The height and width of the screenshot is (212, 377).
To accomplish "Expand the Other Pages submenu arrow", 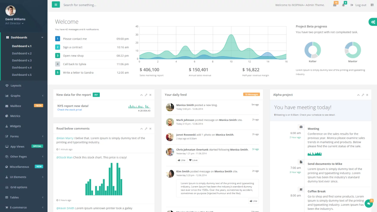I will (x=43, y=156).
